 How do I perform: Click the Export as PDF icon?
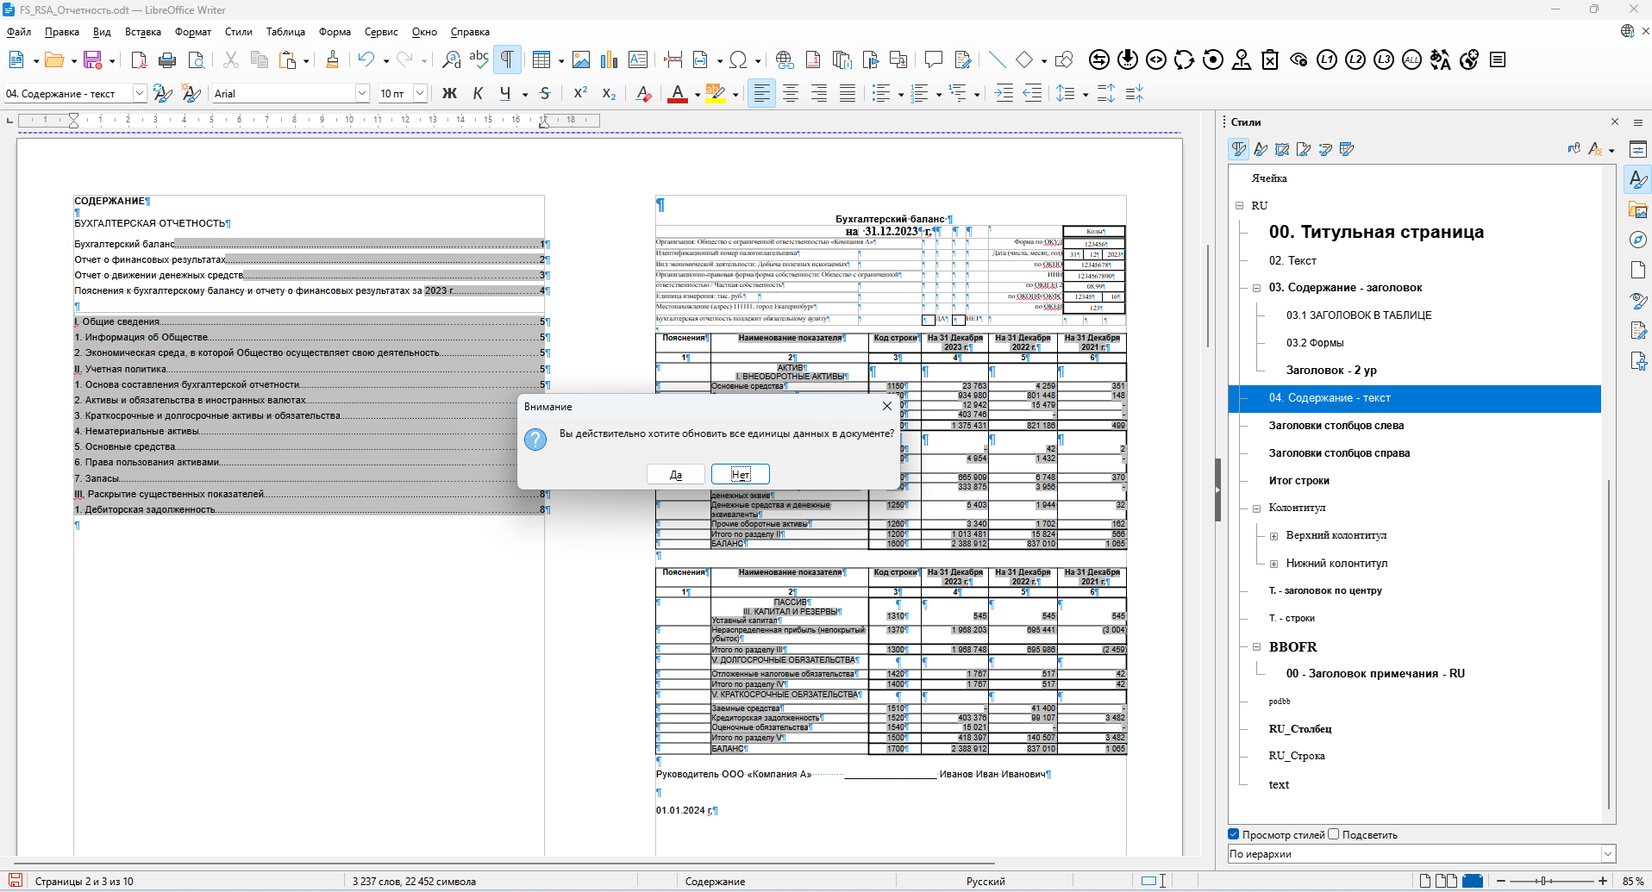[139, 59]
